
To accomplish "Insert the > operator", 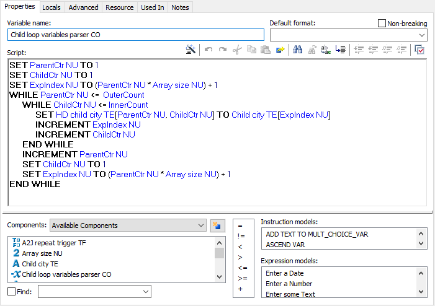I will [240, 257].
